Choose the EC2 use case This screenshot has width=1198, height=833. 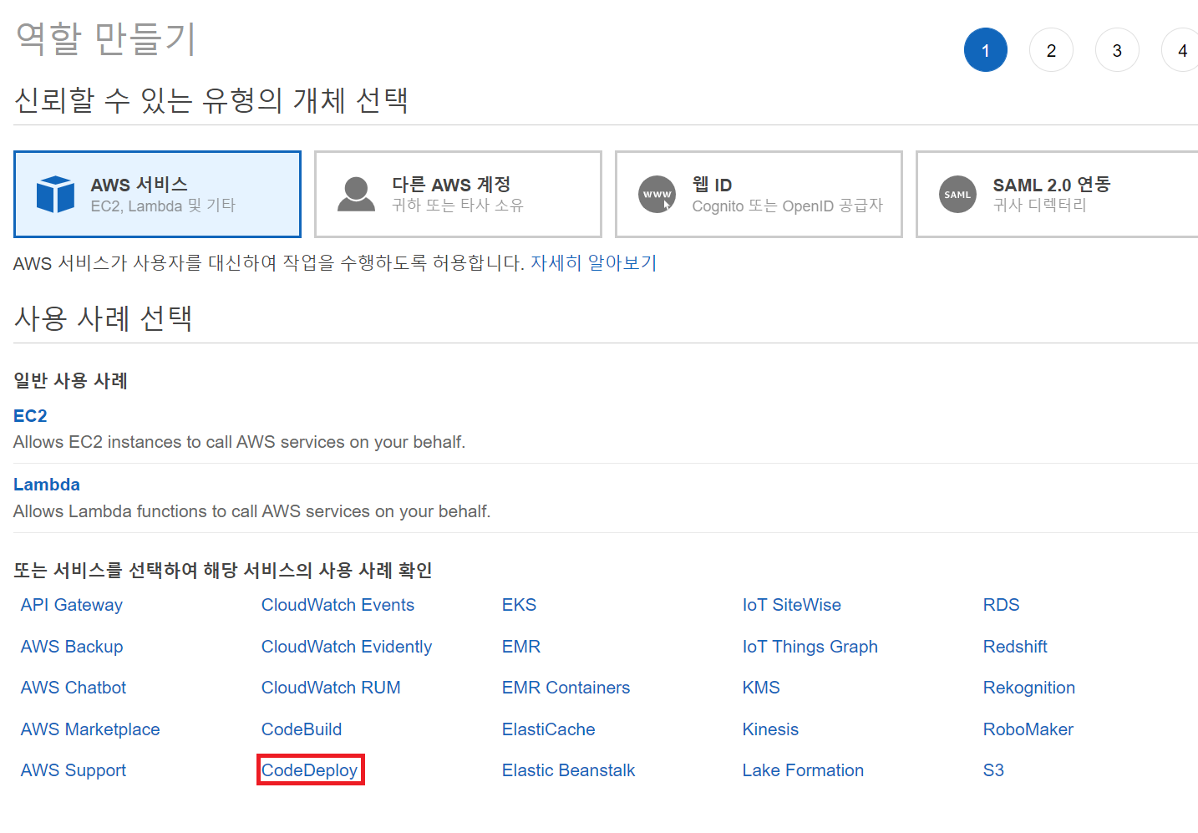[x=30, y=416]
